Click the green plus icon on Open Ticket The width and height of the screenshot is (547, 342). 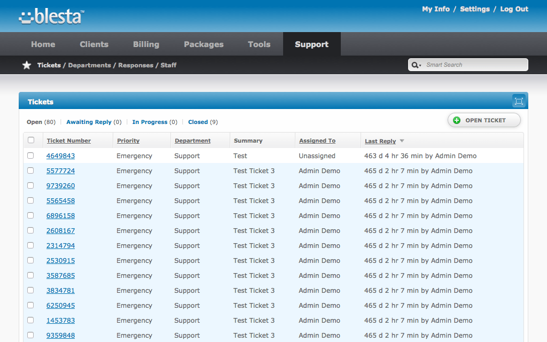pos(457,120)
